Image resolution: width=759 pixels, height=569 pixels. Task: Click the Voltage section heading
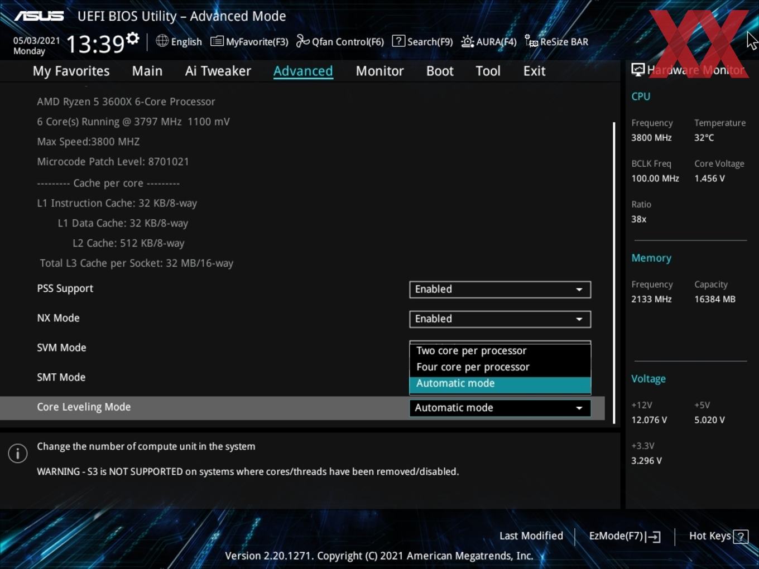pos(648,379)
